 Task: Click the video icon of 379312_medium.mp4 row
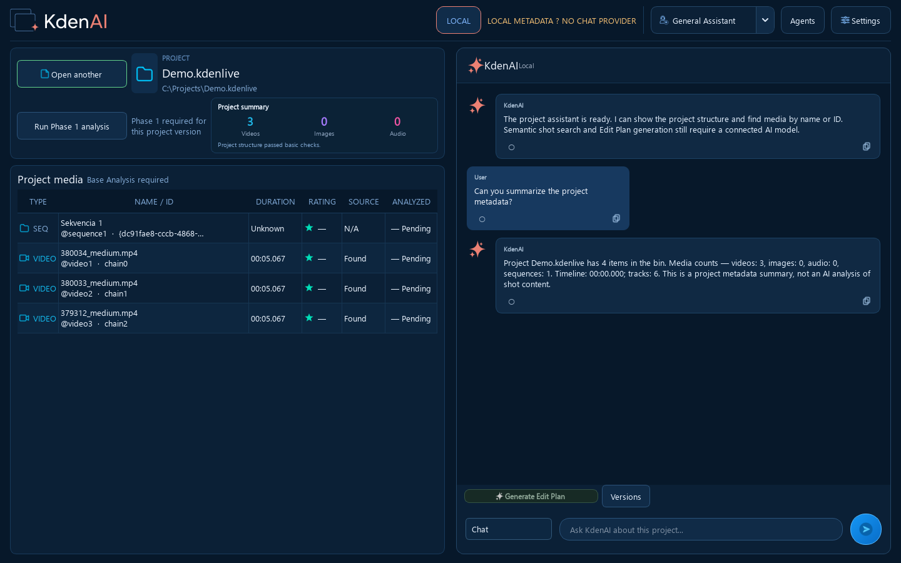(24, 318)
